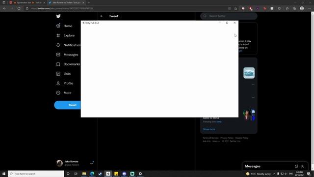314x177 pixels.
Task: Click the taskbar search box
Action: click(36, 174)
